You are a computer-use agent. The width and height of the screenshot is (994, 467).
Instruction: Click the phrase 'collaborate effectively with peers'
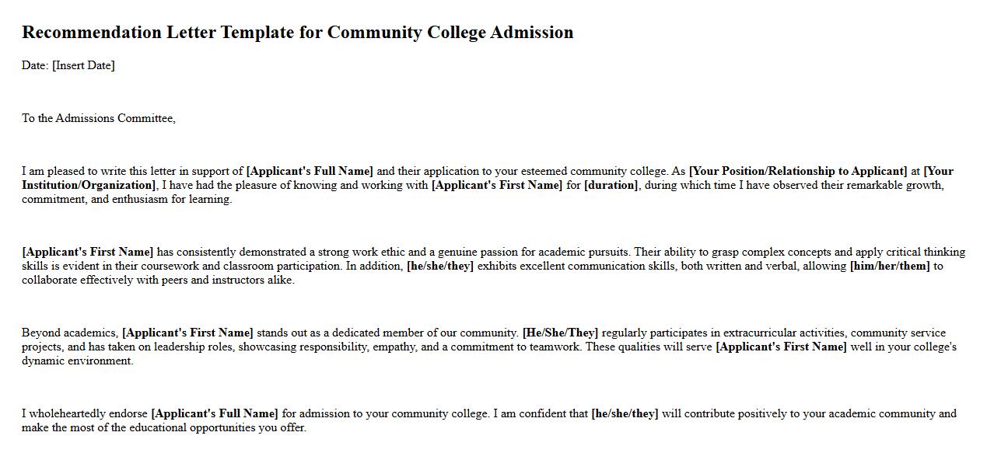[104, 280]
